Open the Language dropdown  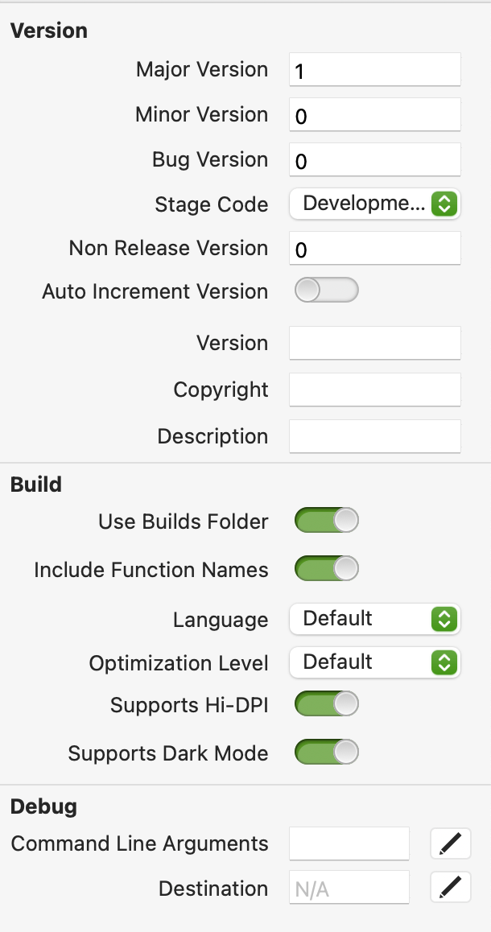tap(374, 618)
